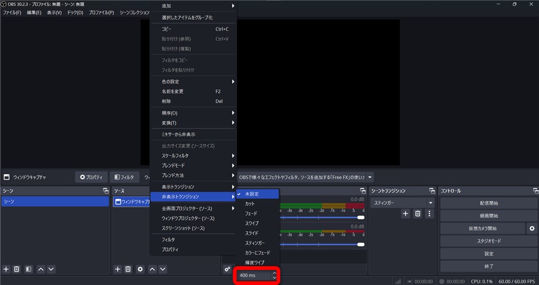
Task: Increase the 400 ms duration with up arrow
Action: (x=274, y=273)
